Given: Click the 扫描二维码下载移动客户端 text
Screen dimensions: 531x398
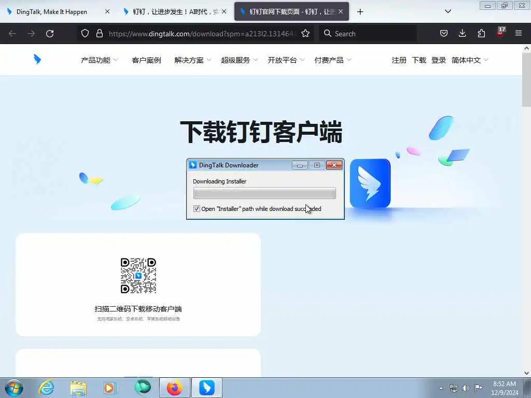Looking at the screenshot, I should click(138, 309).
